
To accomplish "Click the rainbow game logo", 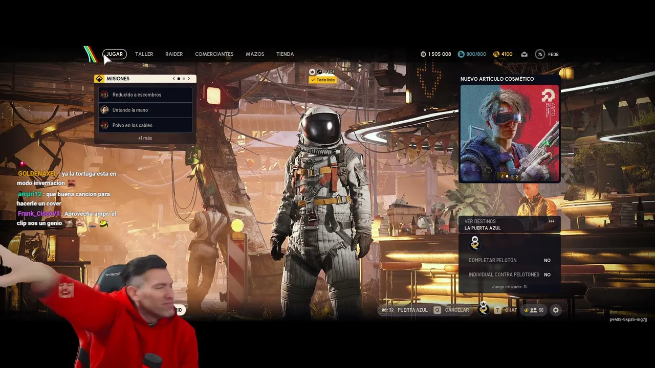I will click(91, 54).
